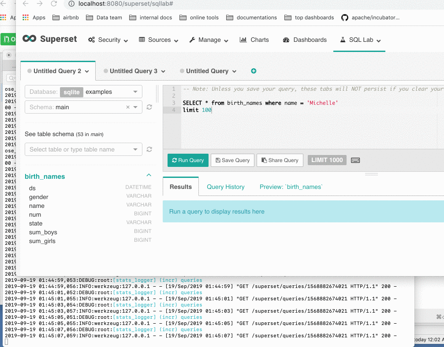444x347 pixels.
Task: Open the online tools bookmarks folder
Action: pos(199,18)
